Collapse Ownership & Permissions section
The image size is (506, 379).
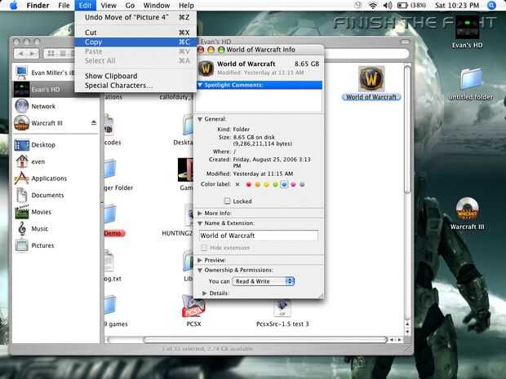(200, 270)
